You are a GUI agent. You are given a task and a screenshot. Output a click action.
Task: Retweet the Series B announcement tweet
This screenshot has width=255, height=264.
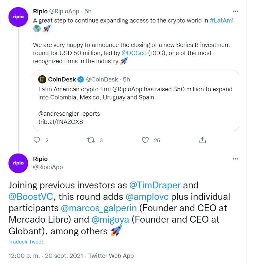tap(91, 140)
